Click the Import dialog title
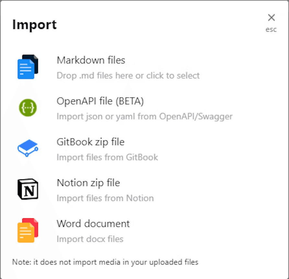 coord(34,24)
